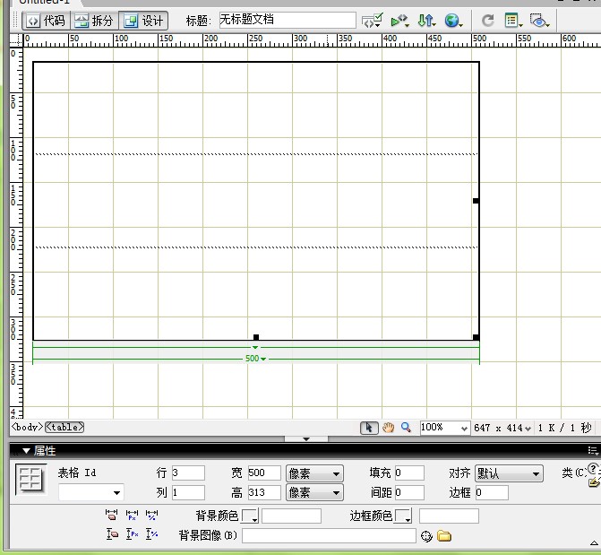Open the File management arrows icon

click(x=426, y=21)
